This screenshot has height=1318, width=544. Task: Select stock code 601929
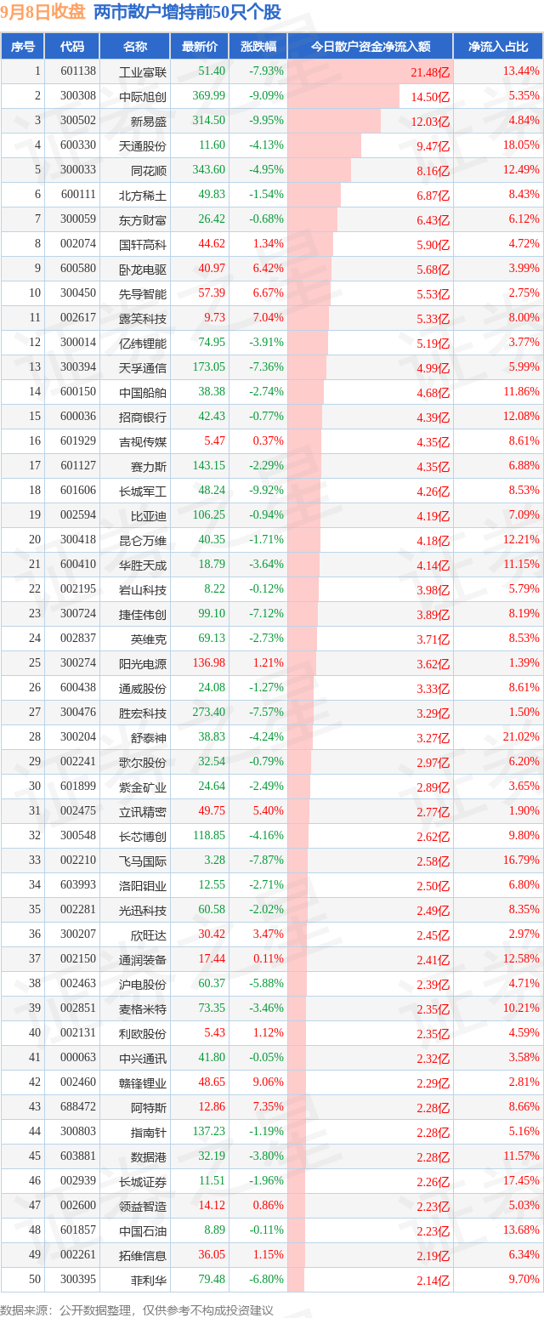point(79,441)
